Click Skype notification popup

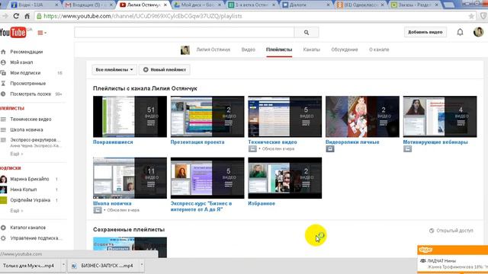pyautogui.click(x=452, y=260)
